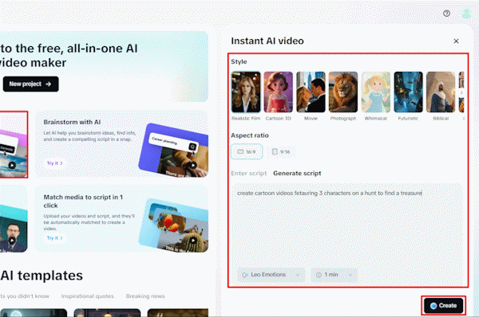Select the Realistic Film style thumbnail
The image size is (479, 317).
(246, 92)
